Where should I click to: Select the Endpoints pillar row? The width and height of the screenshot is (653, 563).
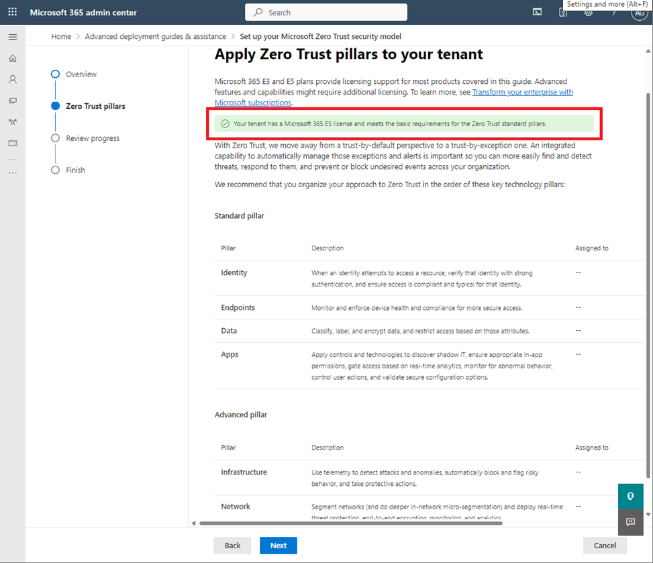coord(429,308)
